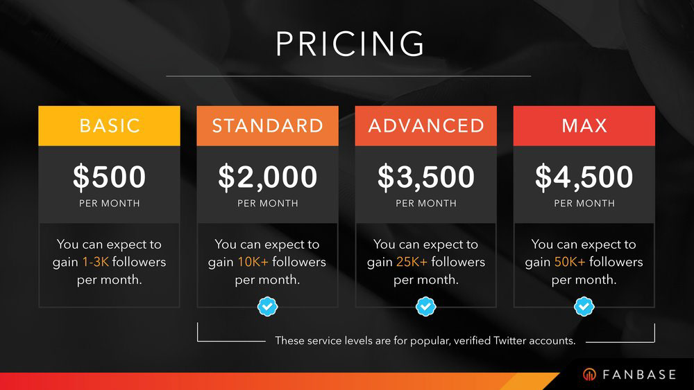The height and width of the screenshot is (390, 694).
Task: Click the verified badge under Max plan
Action: (584, 306)
